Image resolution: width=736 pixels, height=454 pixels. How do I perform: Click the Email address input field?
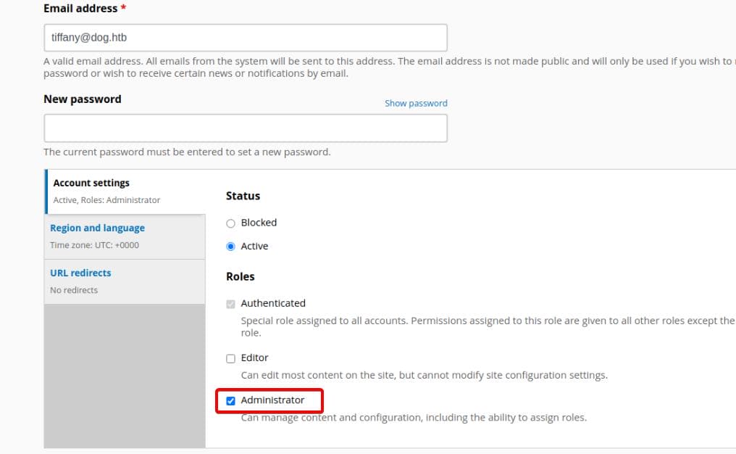246,38
